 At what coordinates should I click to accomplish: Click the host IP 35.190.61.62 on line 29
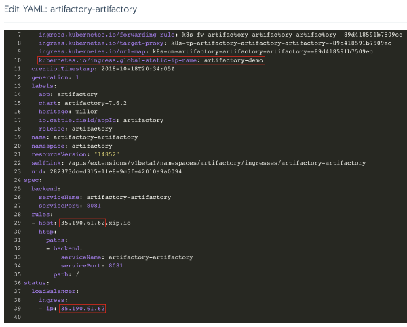83,223
